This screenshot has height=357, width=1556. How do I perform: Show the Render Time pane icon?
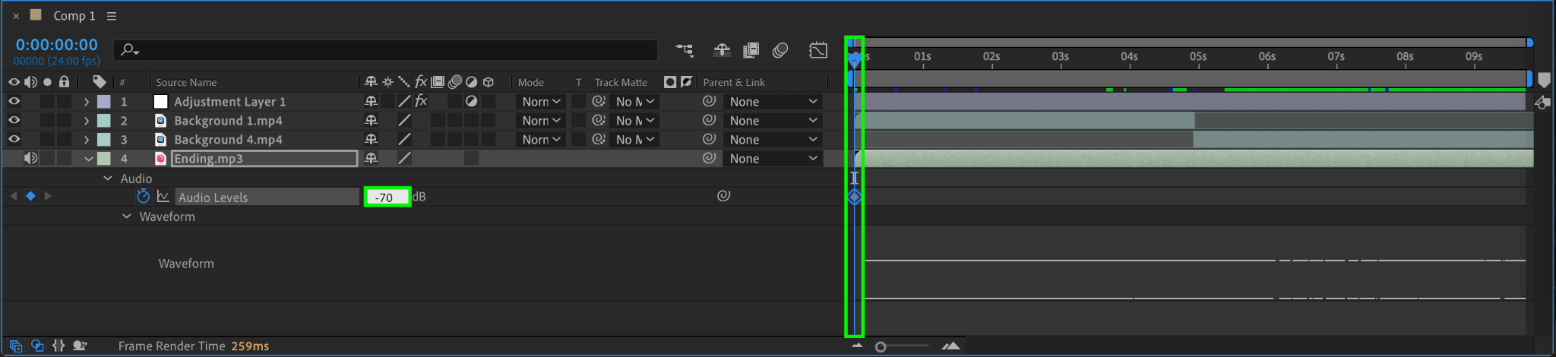coord(80,346)
